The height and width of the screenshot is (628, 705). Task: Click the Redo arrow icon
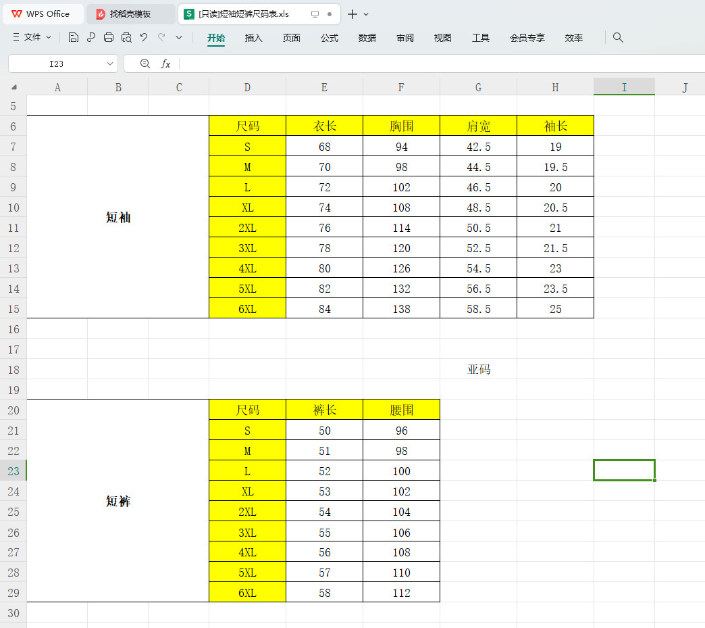click(x=161, y=37)
